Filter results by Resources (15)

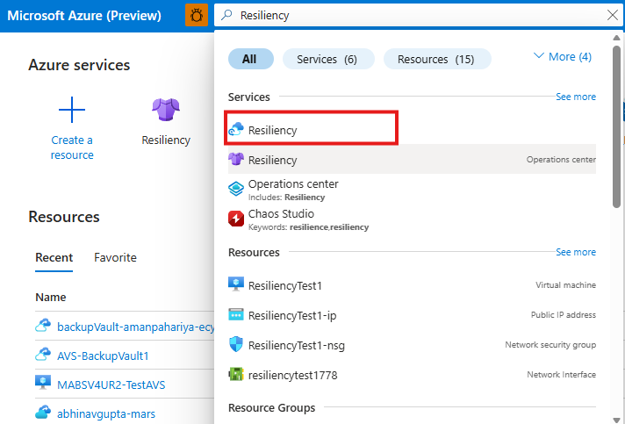tap(436, 59)
